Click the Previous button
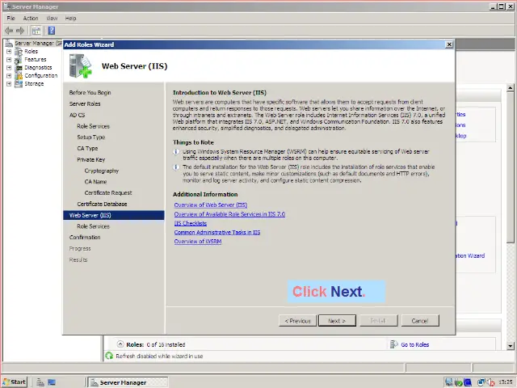Screen dimensions: 517x388 pyautogui.click(x=298, y=321)
